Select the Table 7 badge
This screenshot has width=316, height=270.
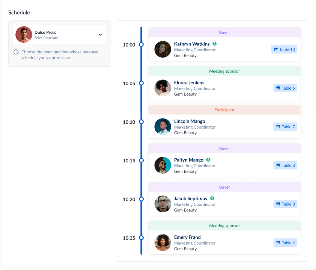[x=285, y=127]
